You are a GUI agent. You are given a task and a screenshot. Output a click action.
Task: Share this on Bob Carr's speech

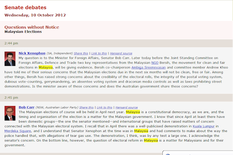tap(86, 107)
